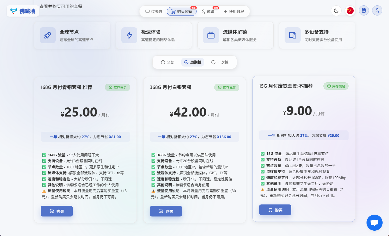
Task: Click the 368G 月付白银套餐 title
Action: coord(171,87)
